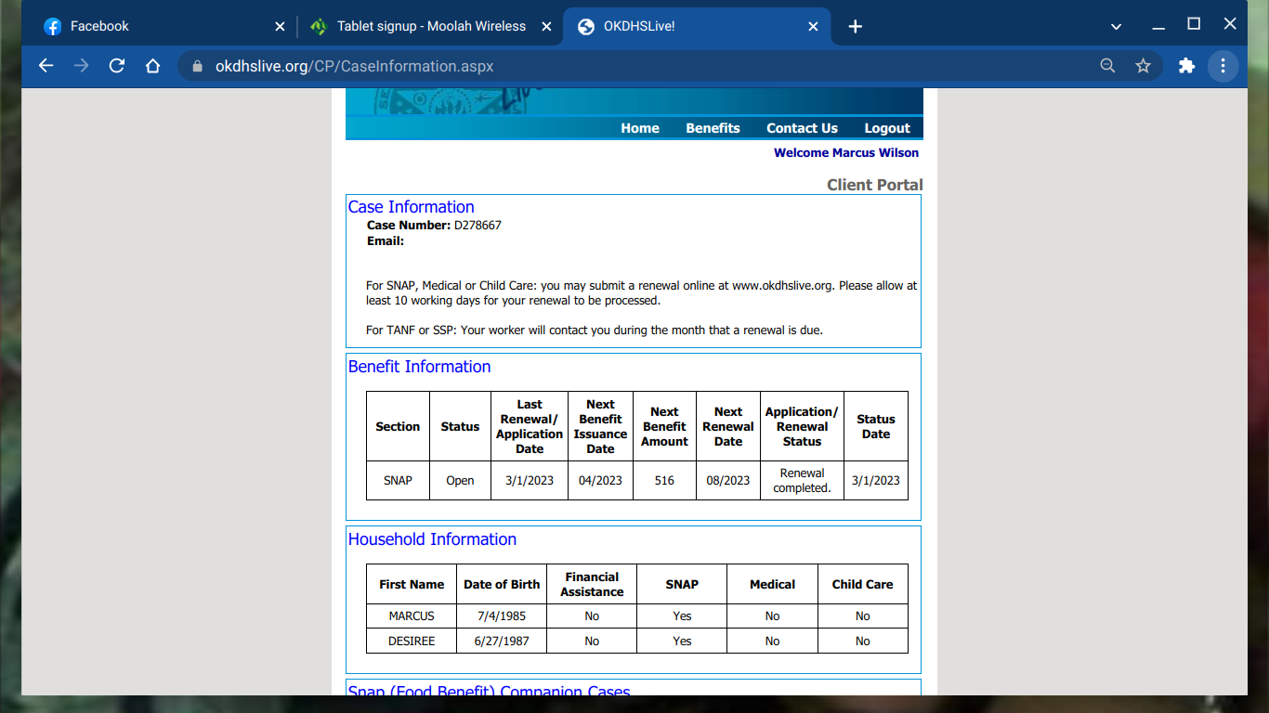Click the lock icon in address bar
The height and width of the screenshot is (713, 1269).
pyautogui.click(x=196, y=66)
